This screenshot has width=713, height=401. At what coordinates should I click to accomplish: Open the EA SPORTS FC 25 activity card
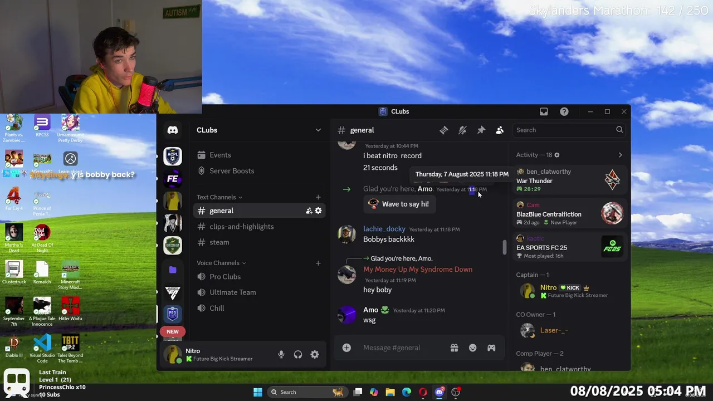pyautogui.click(x=569, y=247)
